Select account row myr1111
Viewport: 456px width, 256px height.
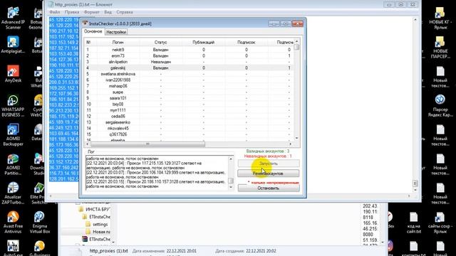(189, 110)
